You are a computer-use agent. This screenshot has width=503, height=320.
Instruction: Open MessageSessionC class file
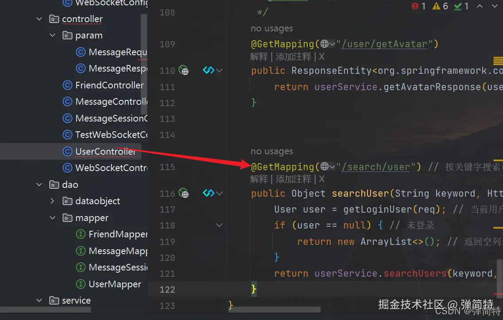(x=111, y=118)
